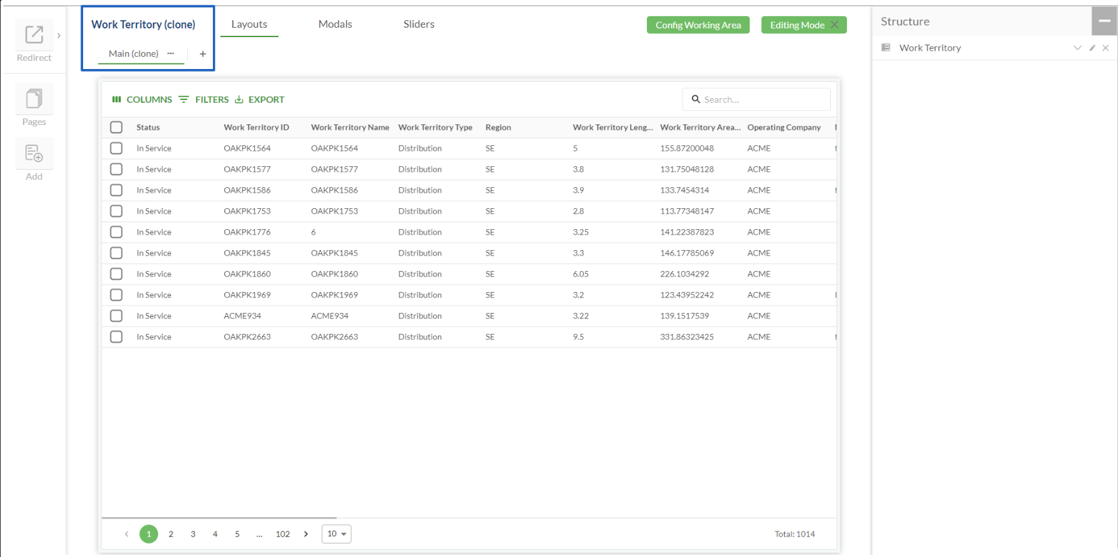Switch to the Modals tab
Image resolution: width=1118 pixels, height=557 pixels.
coord(335,24)
